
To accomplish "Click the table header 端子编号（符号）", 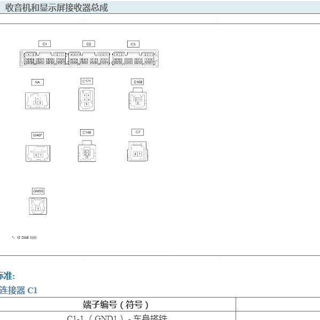I will 116,305.
